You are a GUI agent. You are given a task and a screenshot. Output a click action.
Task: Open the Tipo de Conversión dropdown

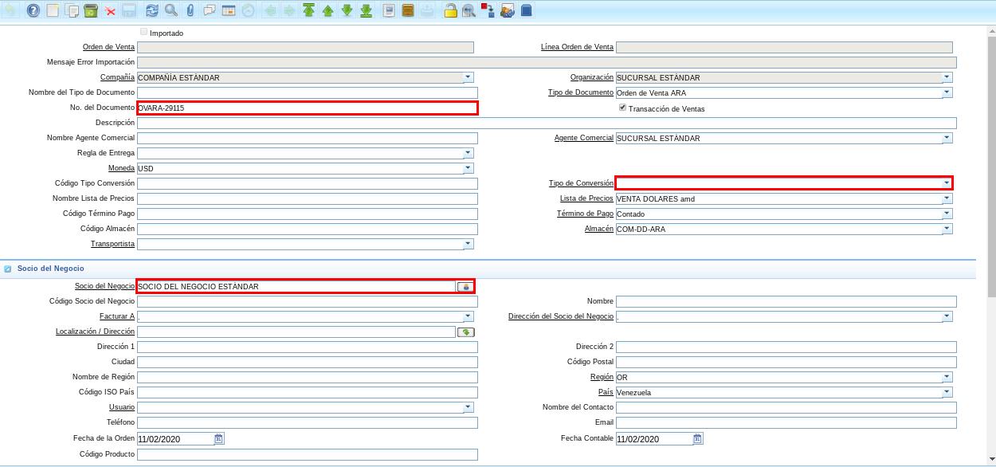(x=947, y=183)
